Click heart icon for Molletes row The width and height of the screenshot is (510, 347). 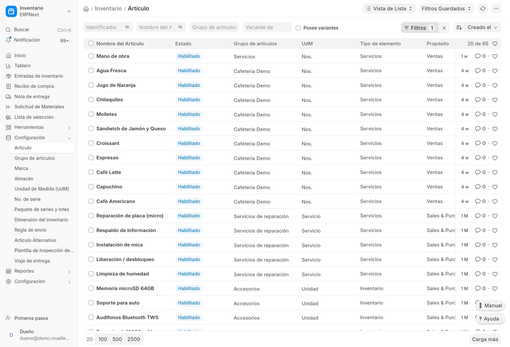coord(495,114)
